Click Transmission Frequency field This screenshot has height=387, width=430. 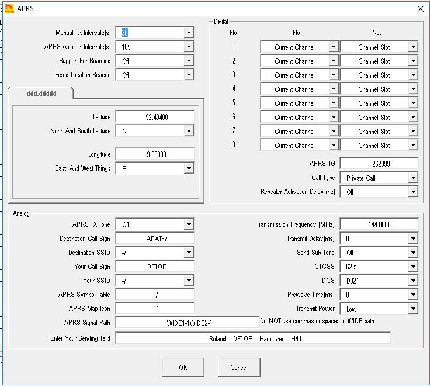(x=379, y=224)
